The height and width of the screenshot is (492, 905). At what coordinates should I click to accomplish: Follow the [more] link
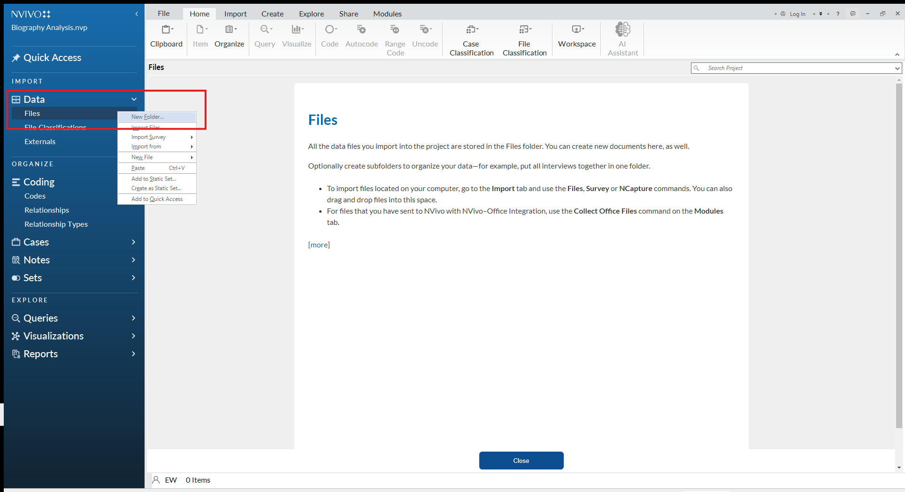319,245
